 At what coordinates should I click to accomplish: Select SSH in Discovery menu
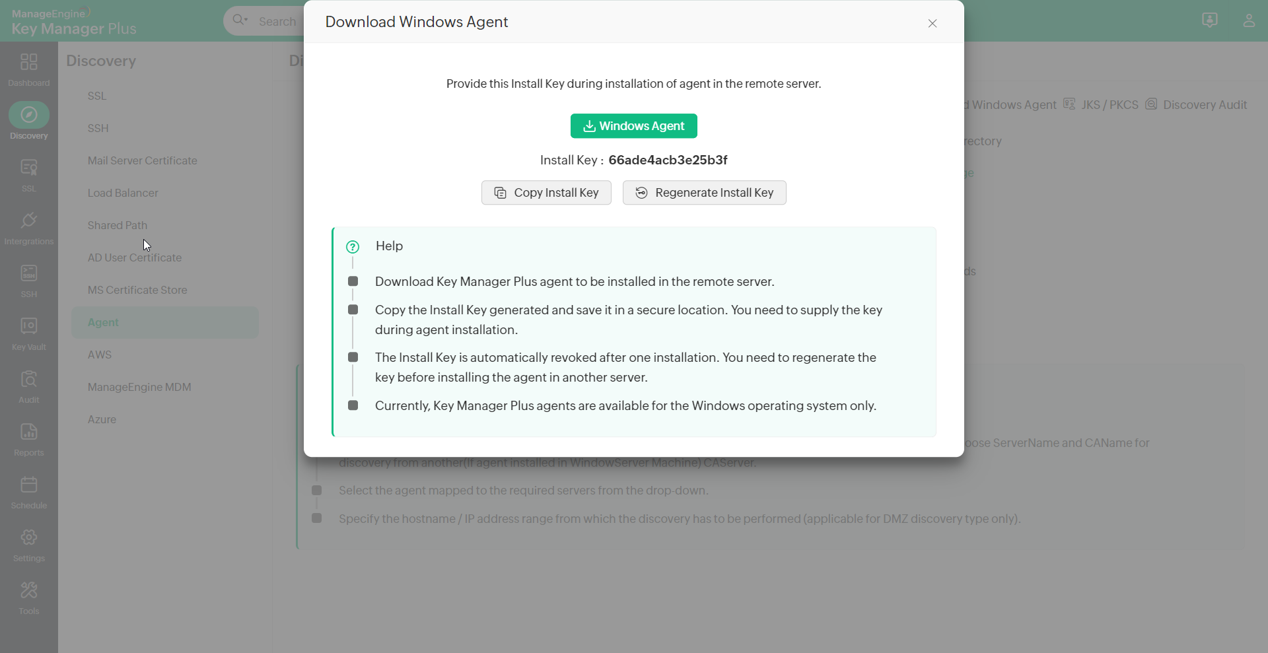pyautogui.click(x=98, y=128)
